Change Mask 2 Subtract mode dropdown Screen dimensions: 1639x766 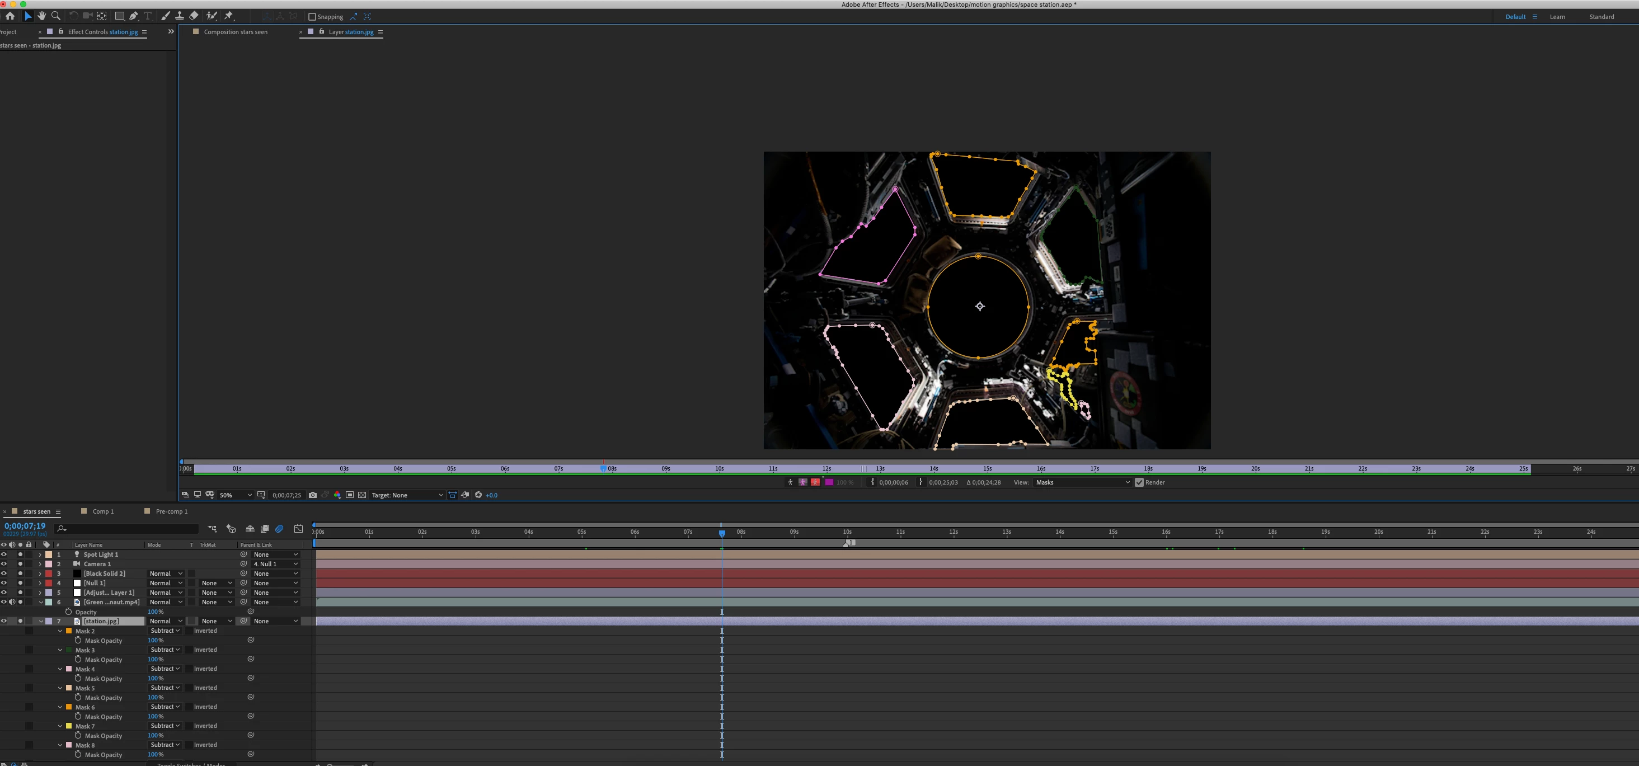coord(165,631)
